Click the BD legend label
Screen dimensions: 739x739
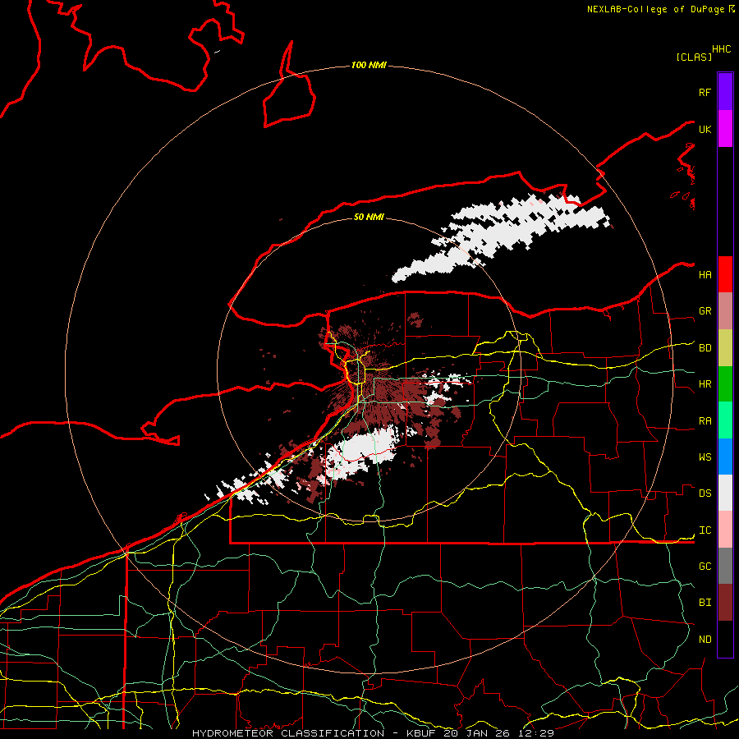[705, 348]
